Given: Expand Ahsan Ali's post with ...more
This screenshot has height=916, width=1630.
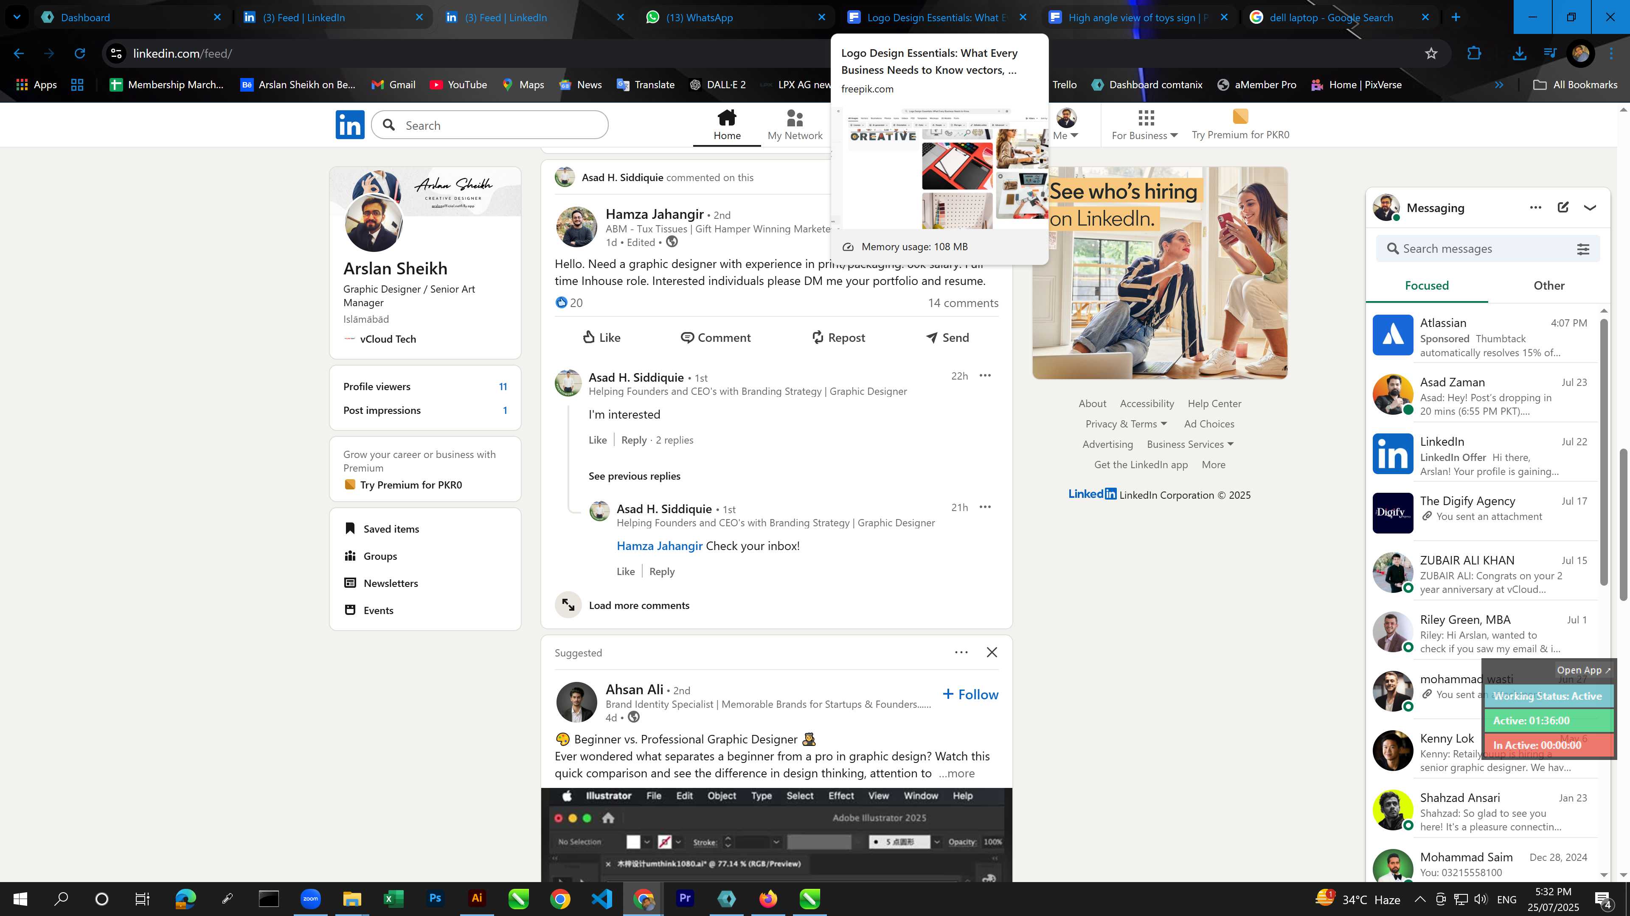Looking at the screenshot, I should click(956, 774).
